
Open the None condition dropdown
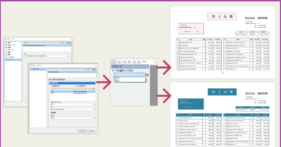94,118
